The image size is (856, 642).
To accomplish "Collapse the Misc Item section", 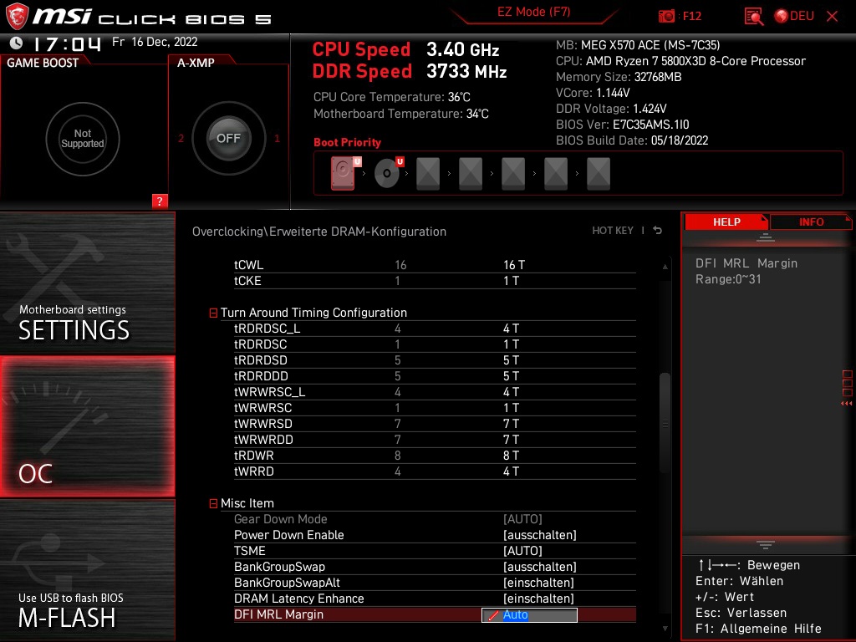I will click(213, 503).
